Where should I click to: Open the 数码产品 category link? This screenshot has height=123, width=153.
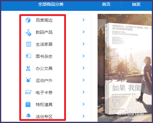tap(44, 32)
